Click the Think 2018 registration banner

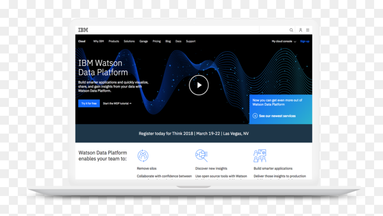[x=194, y=134]
